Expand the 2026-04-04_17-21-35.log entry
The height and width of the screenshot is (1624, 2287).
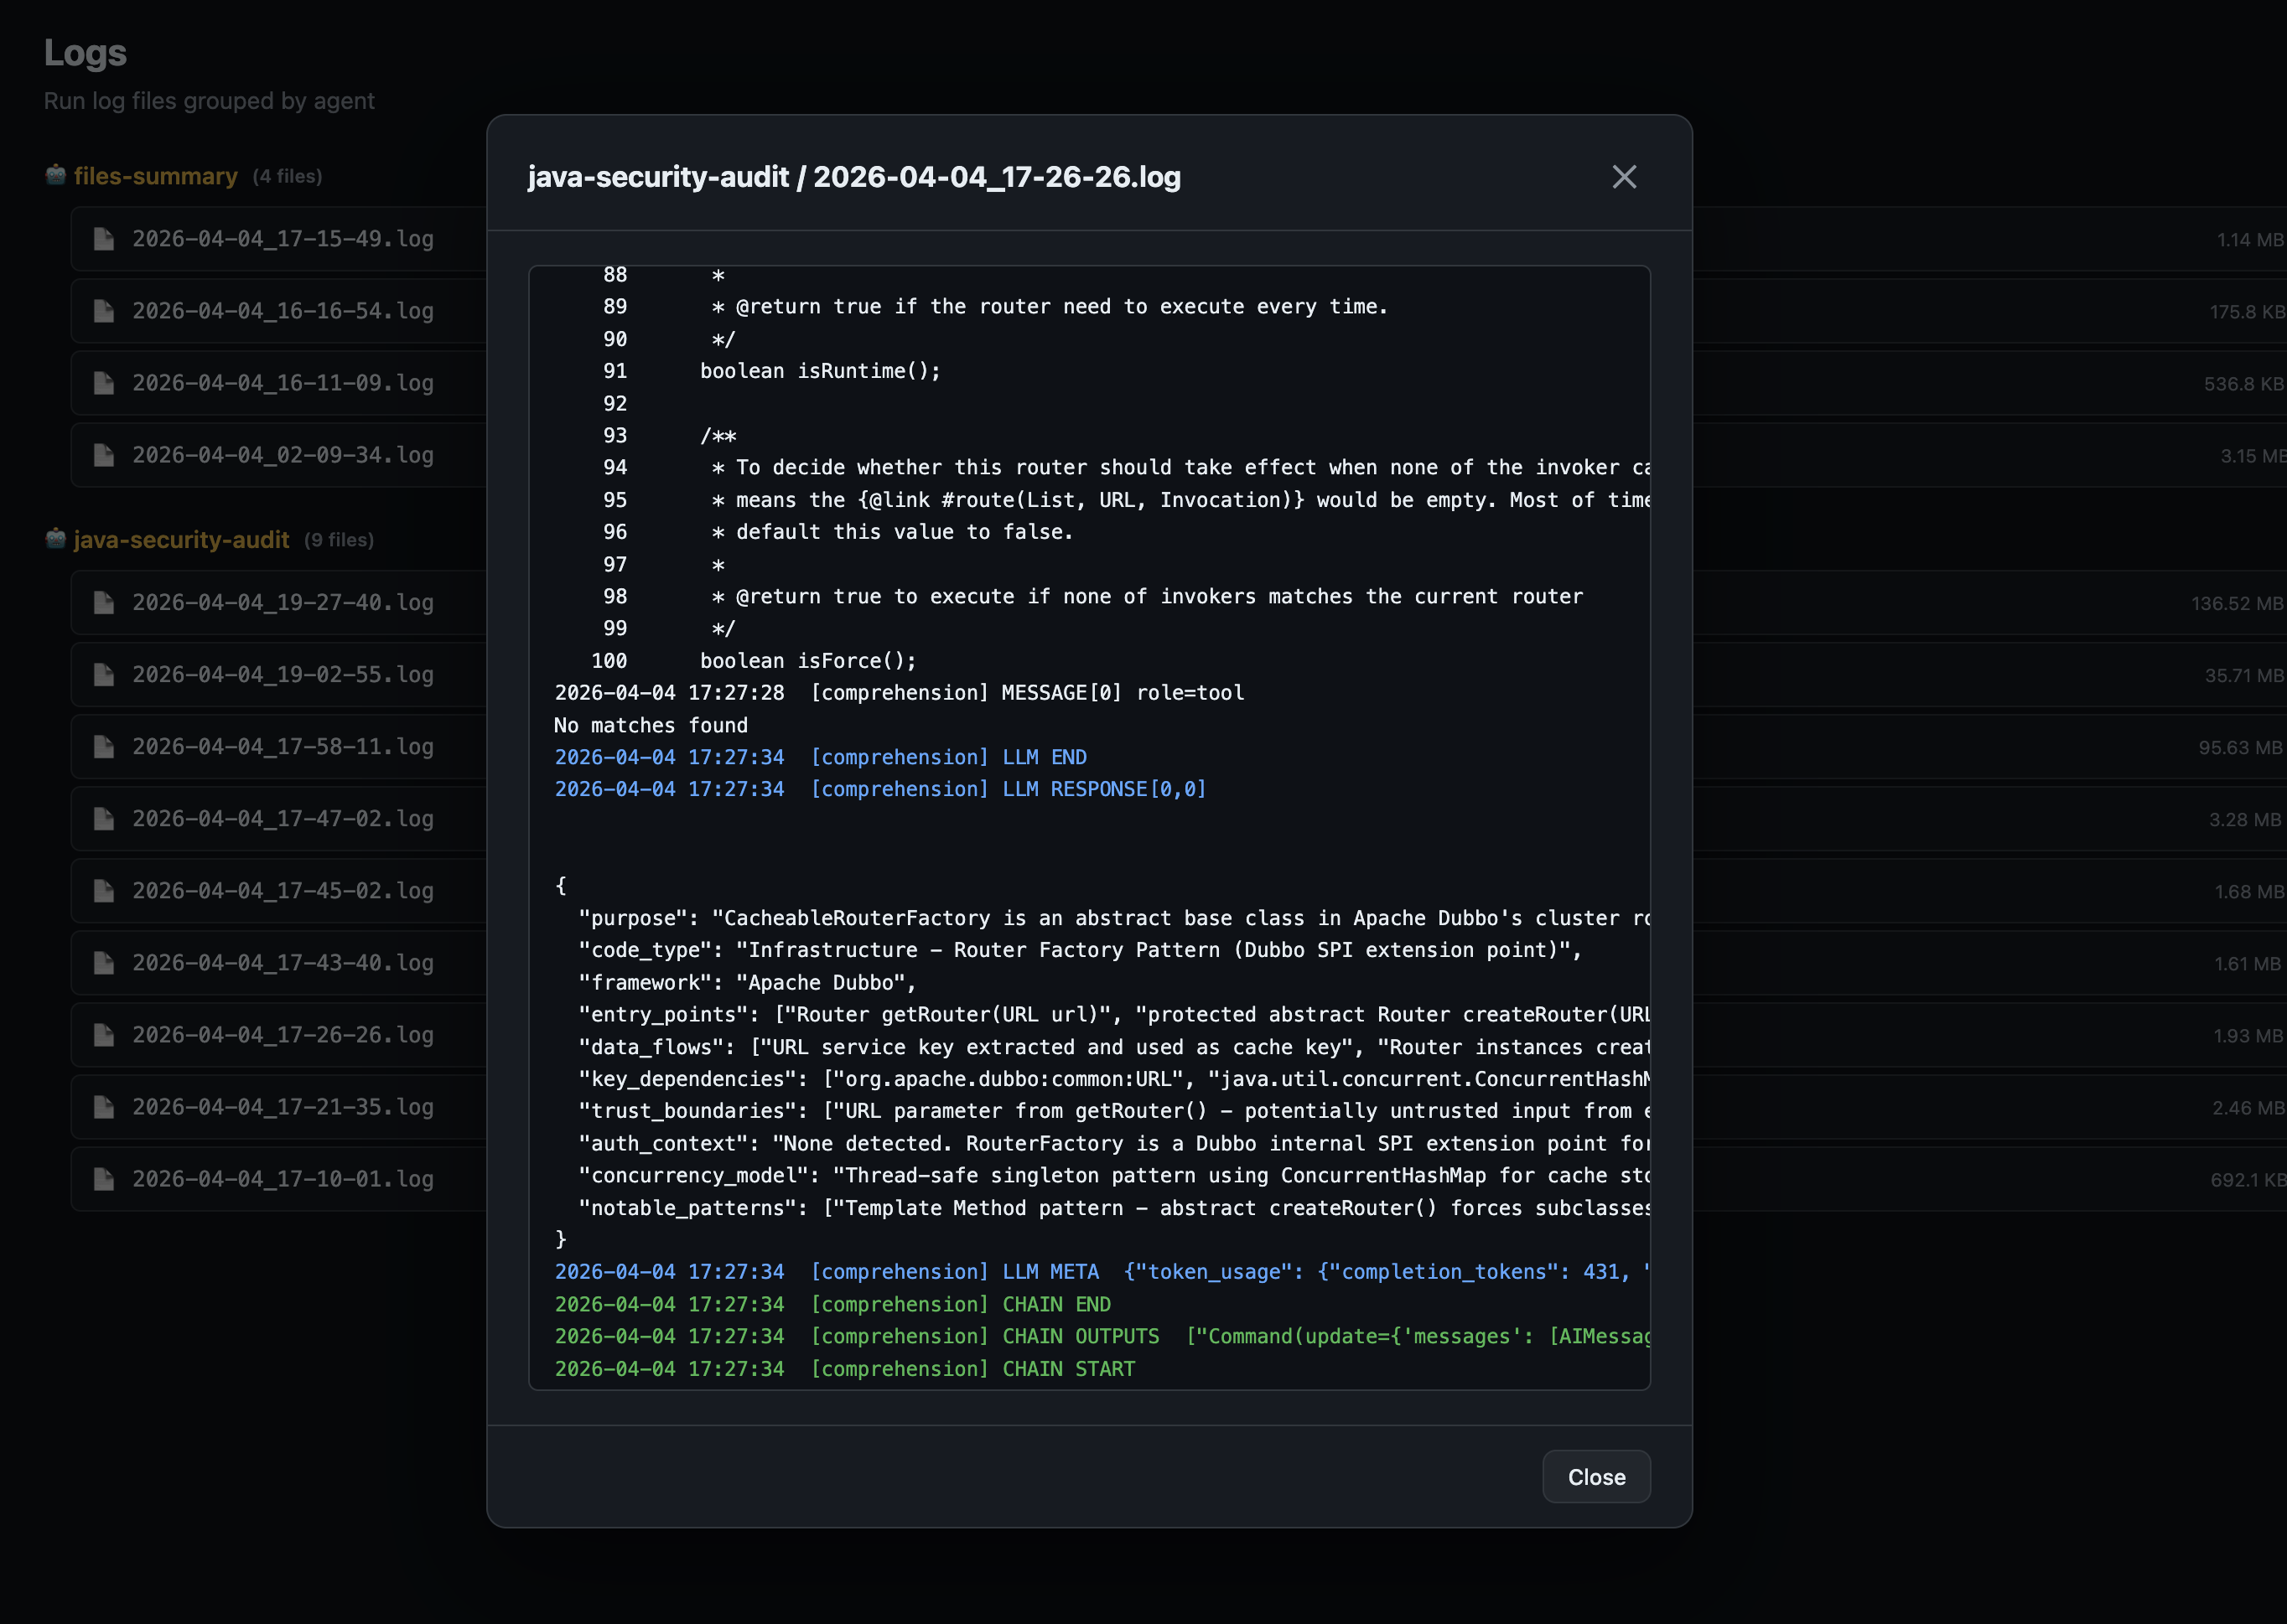tap(283, 1106)
